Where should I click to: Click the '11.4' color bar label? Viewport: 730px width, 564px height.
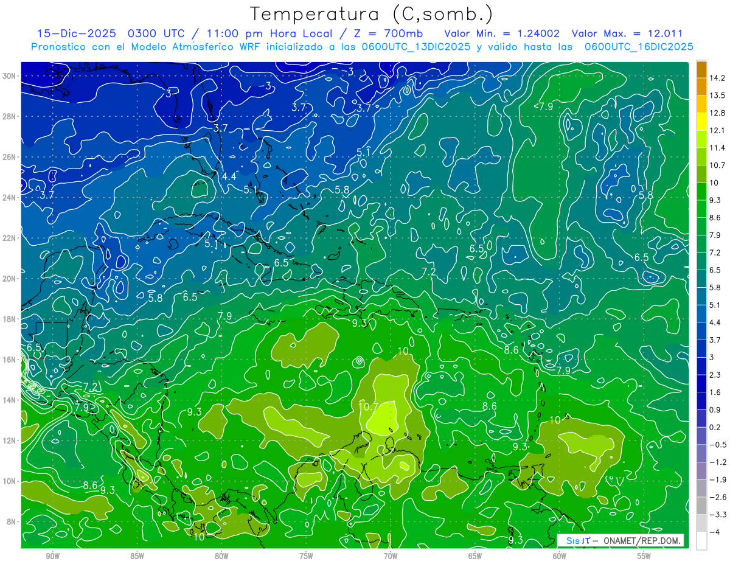pyautogui.click(x=717, y=148)
